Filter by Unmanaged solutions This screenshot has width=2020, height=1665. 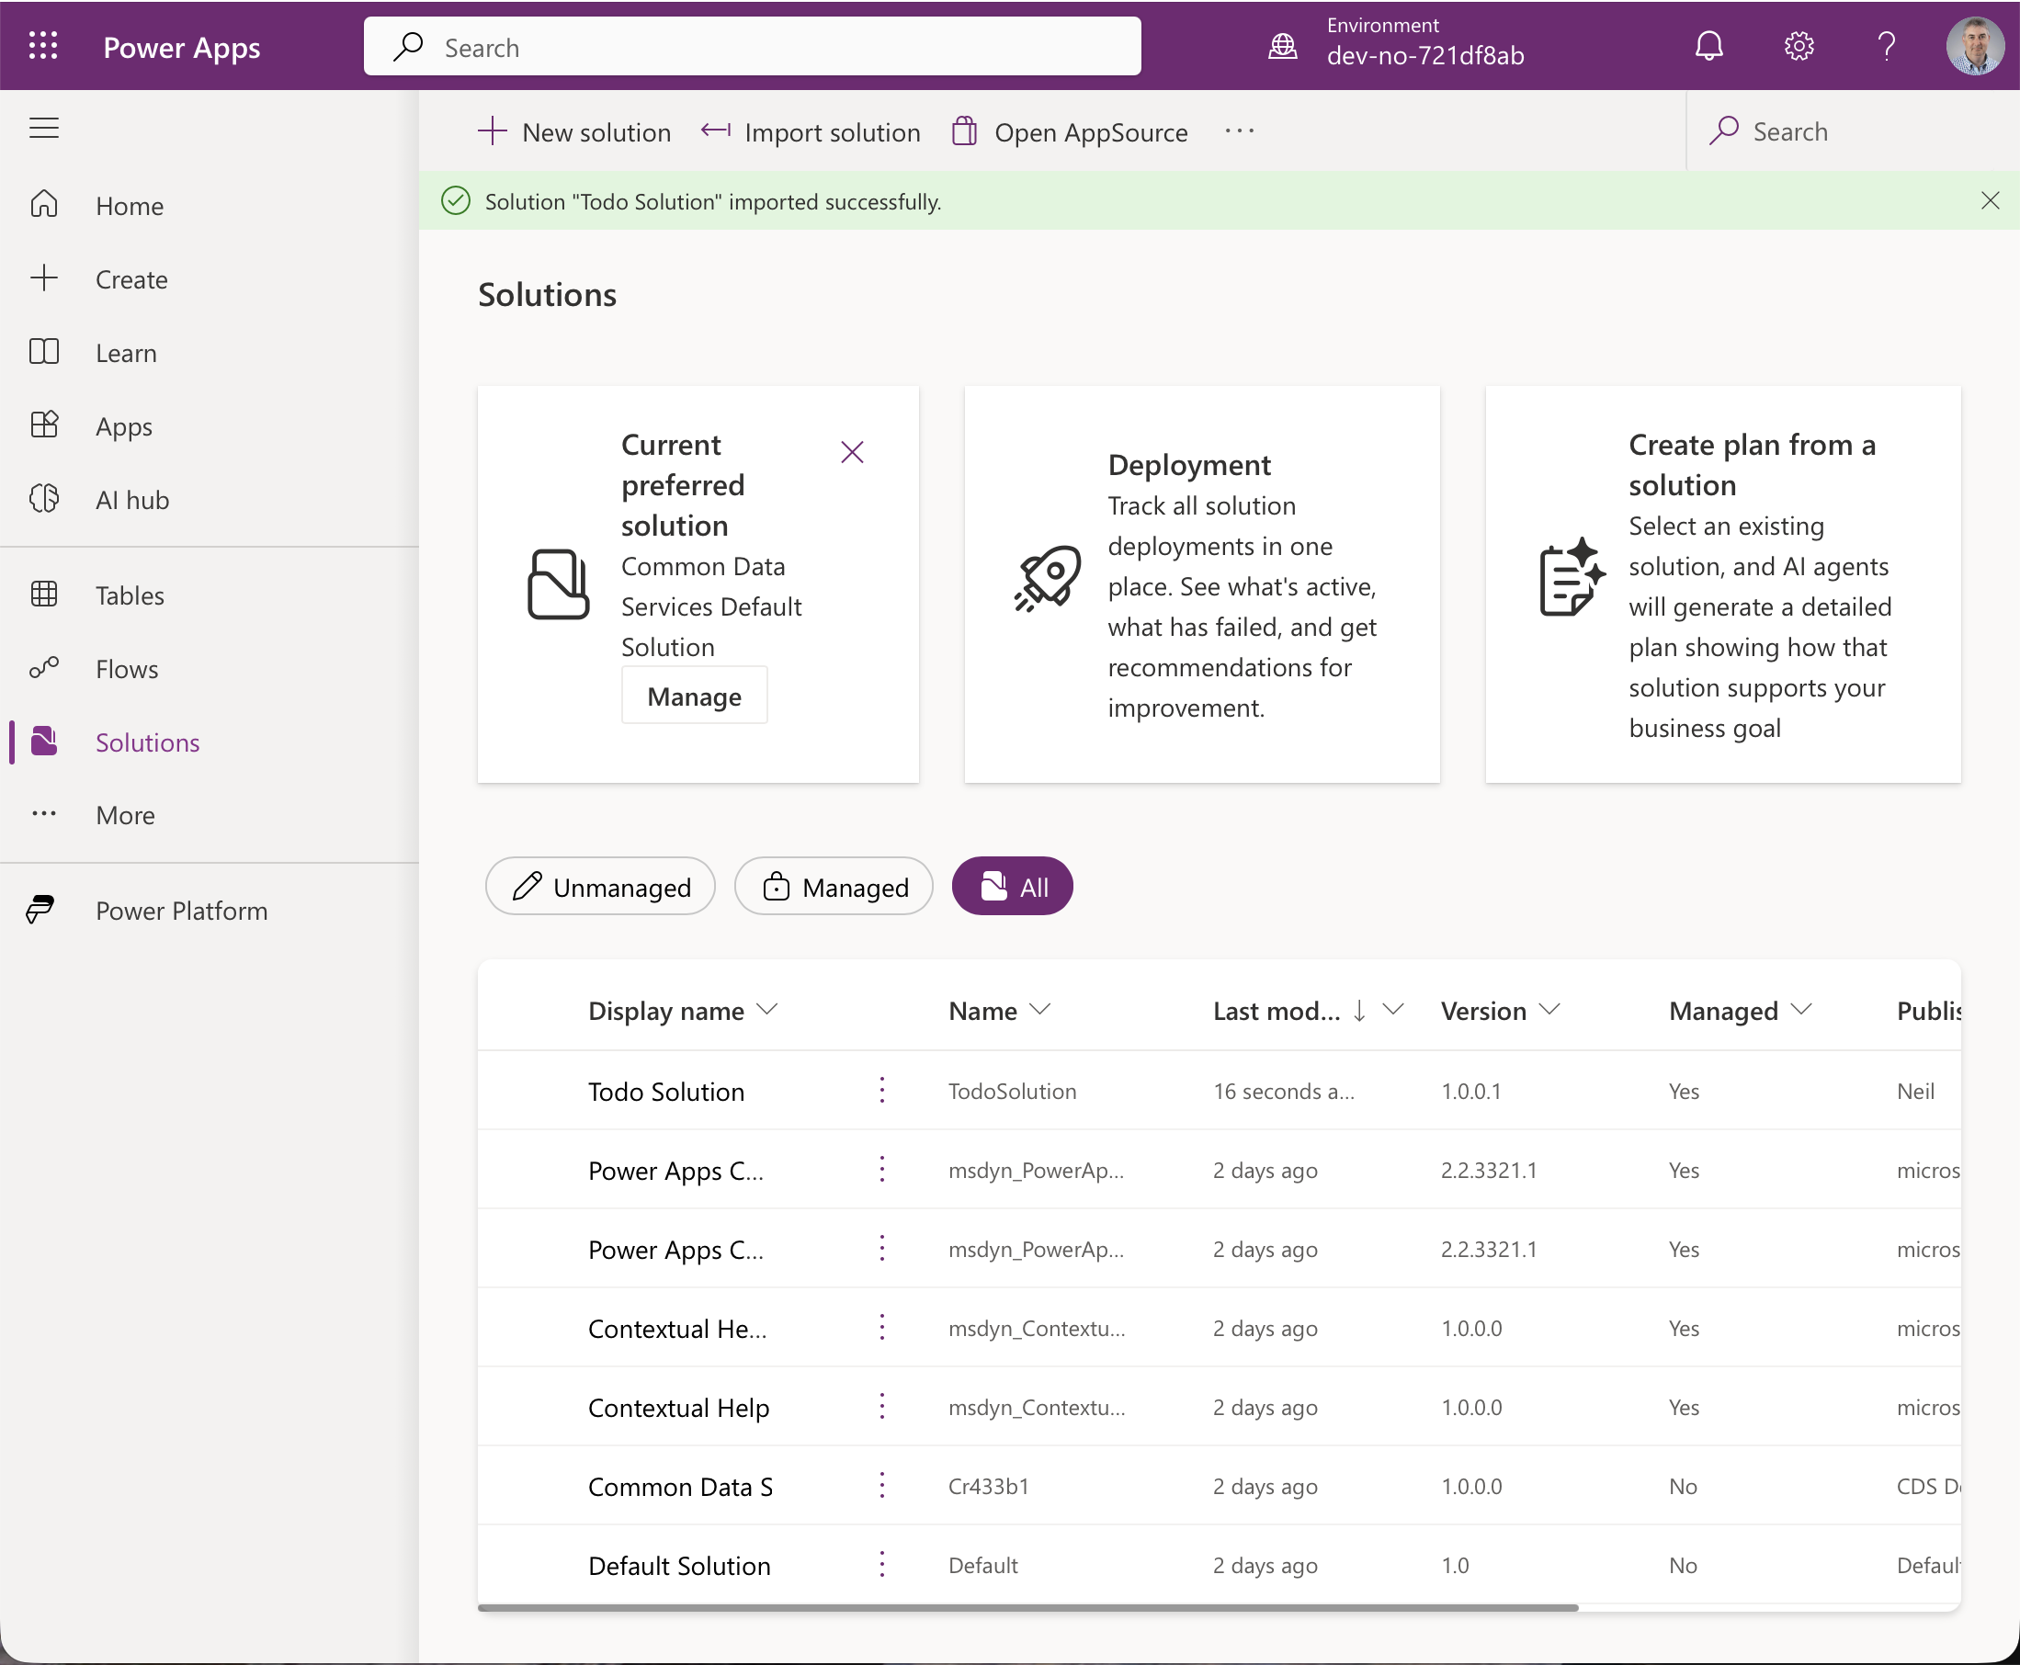(600, 886)
